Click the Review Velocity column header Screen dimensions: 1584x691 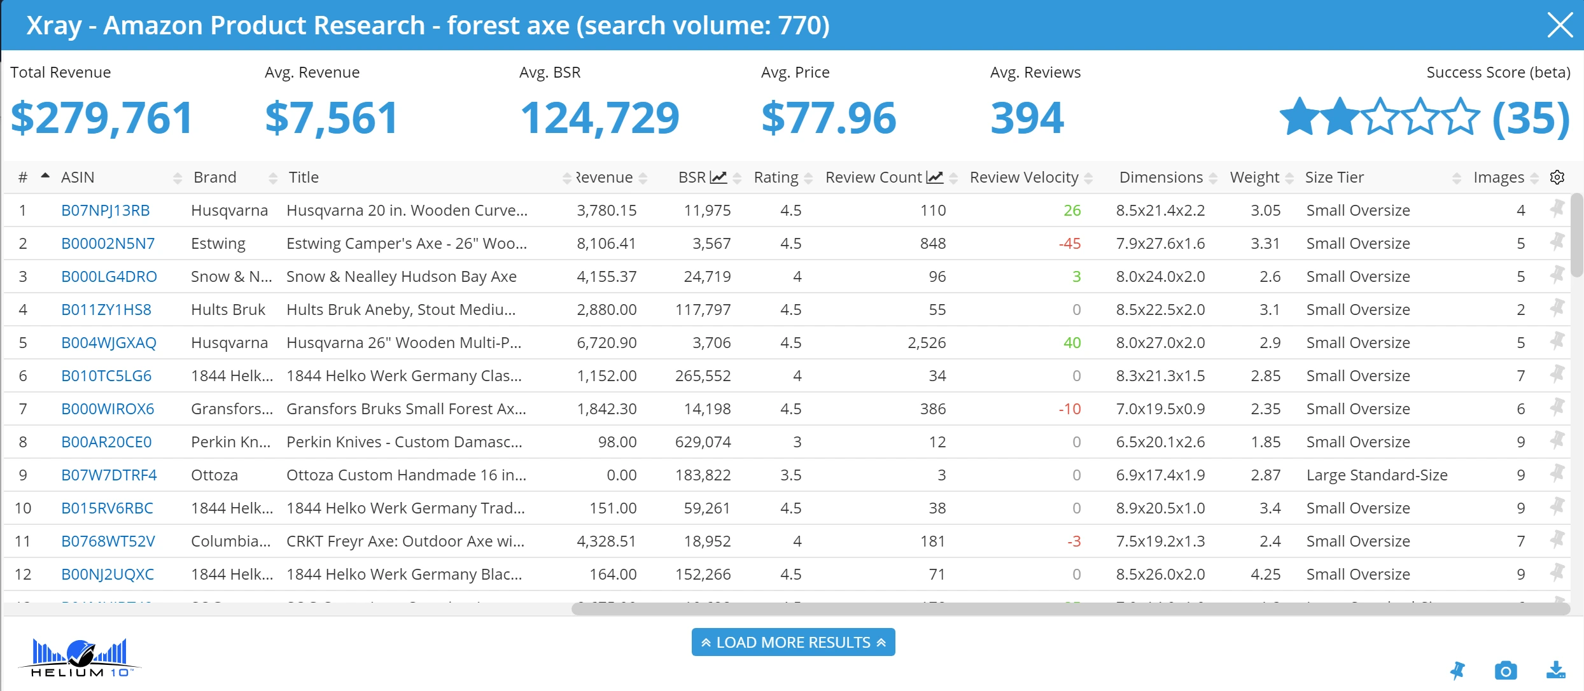click(x=1023, y=178)
